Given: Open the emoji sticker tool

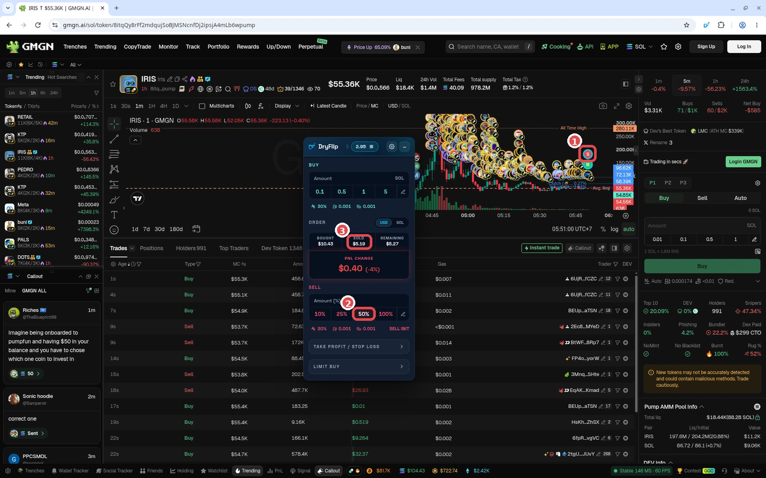Looking at the screenshot, I should click(114, 229).
